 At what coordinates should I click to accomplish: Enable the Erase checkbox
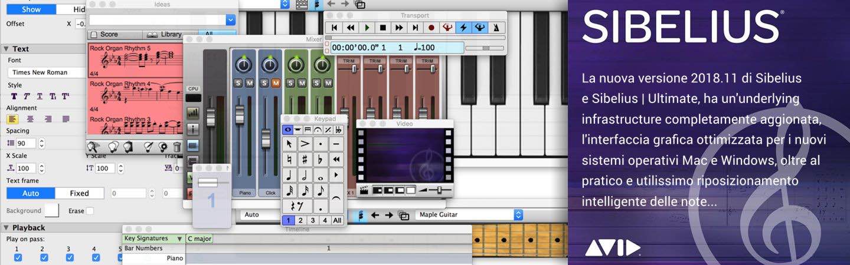(90, 211)
